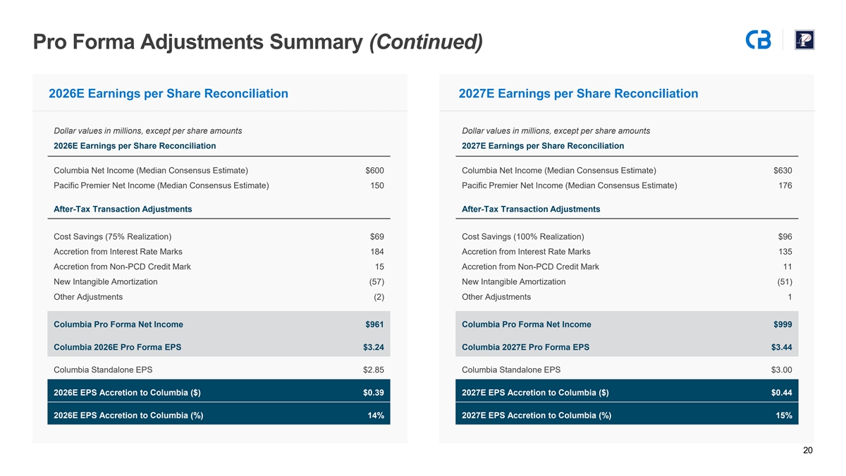Screen dimensions: 846x476
Task: Select the (51) New Intangible Amortization value
Action: click(784, 282)
